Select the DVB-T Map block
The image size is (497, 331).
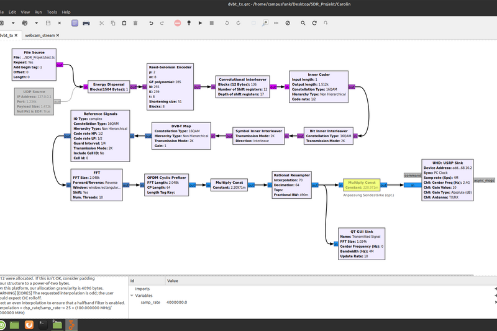tap(181, 136)
